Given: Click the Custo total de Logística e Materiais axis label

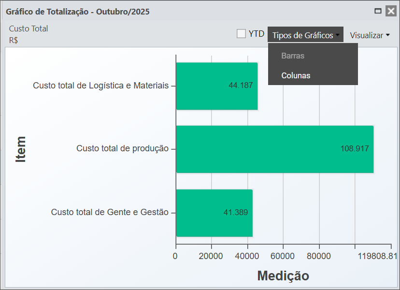Looking at the screenshot, I should pos(100,86).
